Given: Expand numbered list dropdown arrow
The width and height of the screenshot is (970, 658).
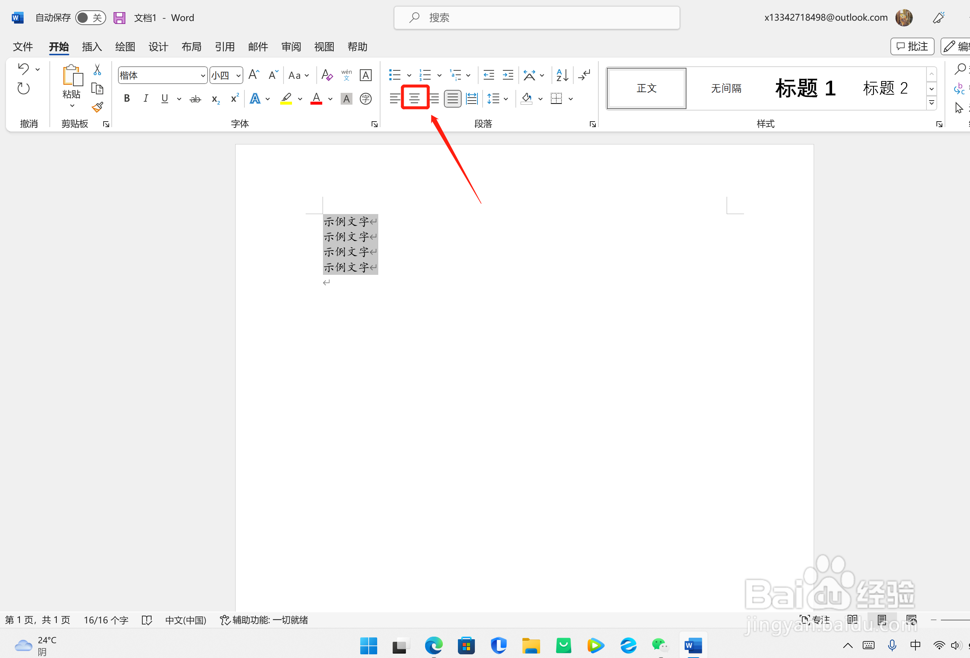Looking at the screenshot, I should click(439, 76).
